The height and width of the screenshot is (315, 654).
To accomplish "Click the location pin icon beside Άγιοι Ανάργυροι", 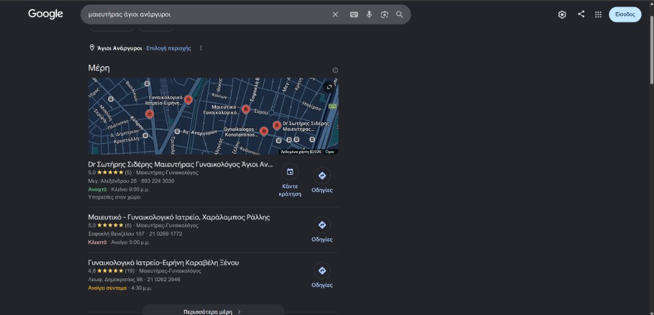I will click(92, 48).
